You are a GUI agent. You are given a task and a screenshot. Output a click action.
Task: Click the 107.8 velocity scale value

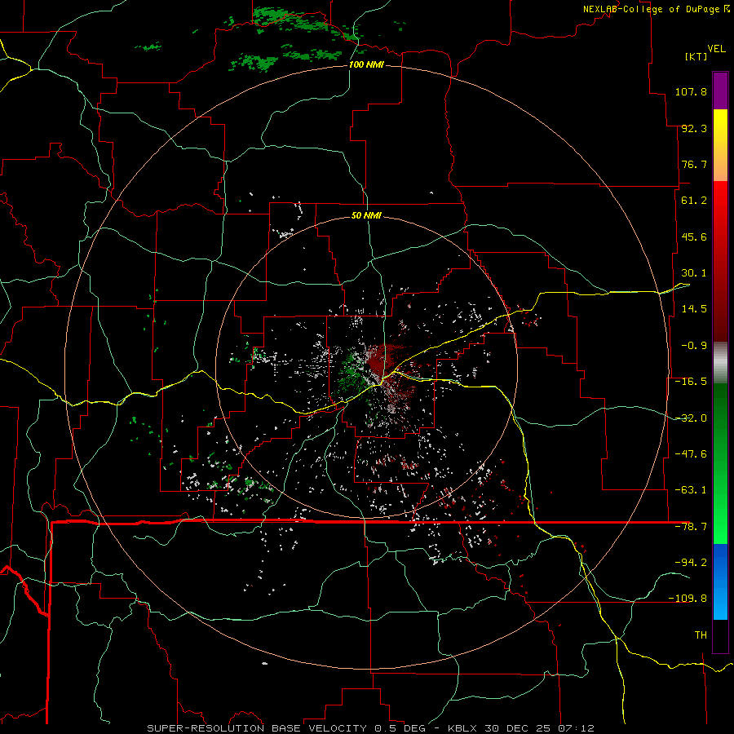click(691, 91)
